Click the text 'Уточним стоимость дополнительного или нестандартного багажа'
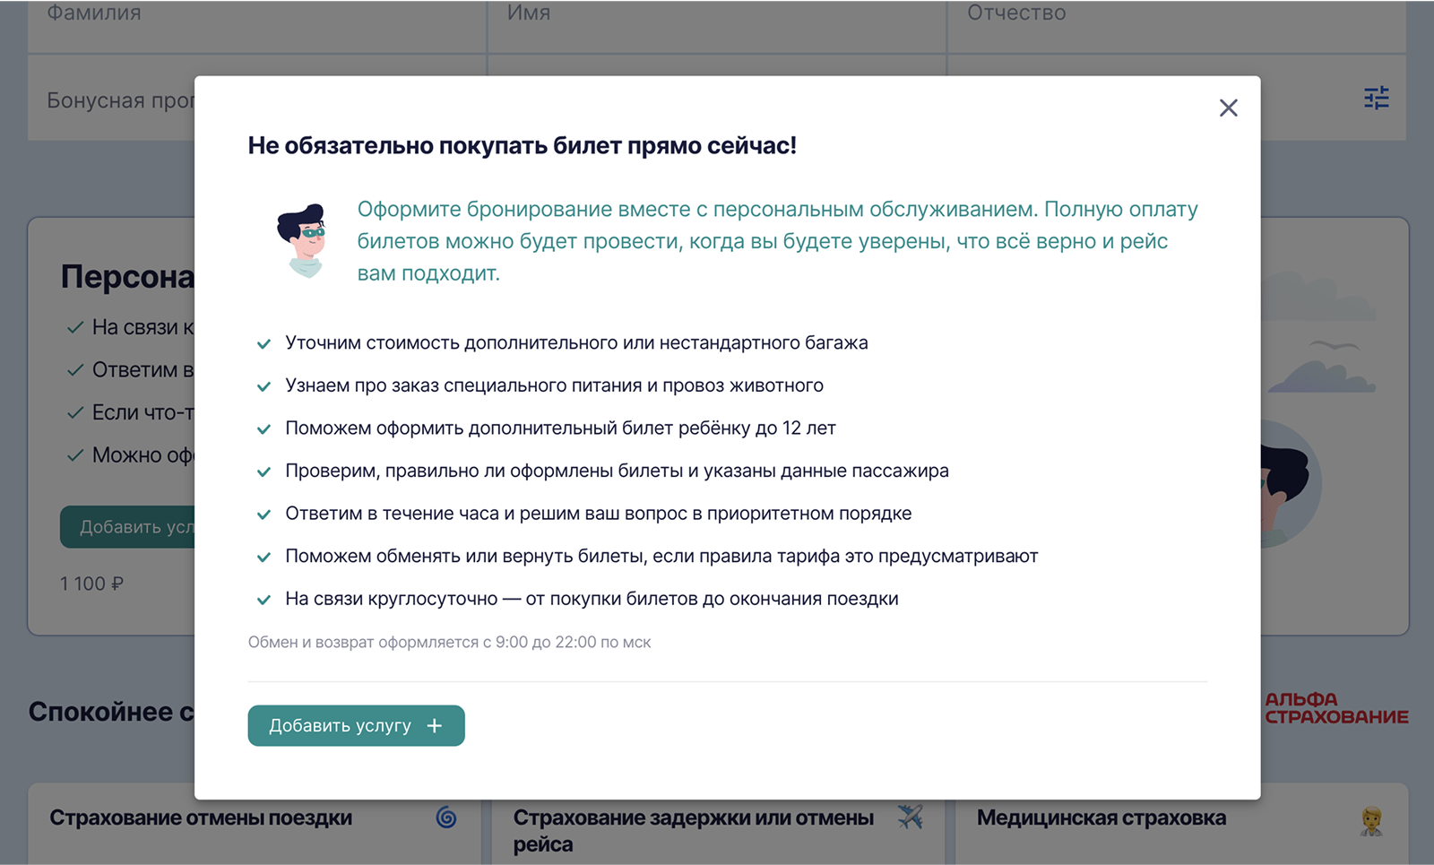 576,342
